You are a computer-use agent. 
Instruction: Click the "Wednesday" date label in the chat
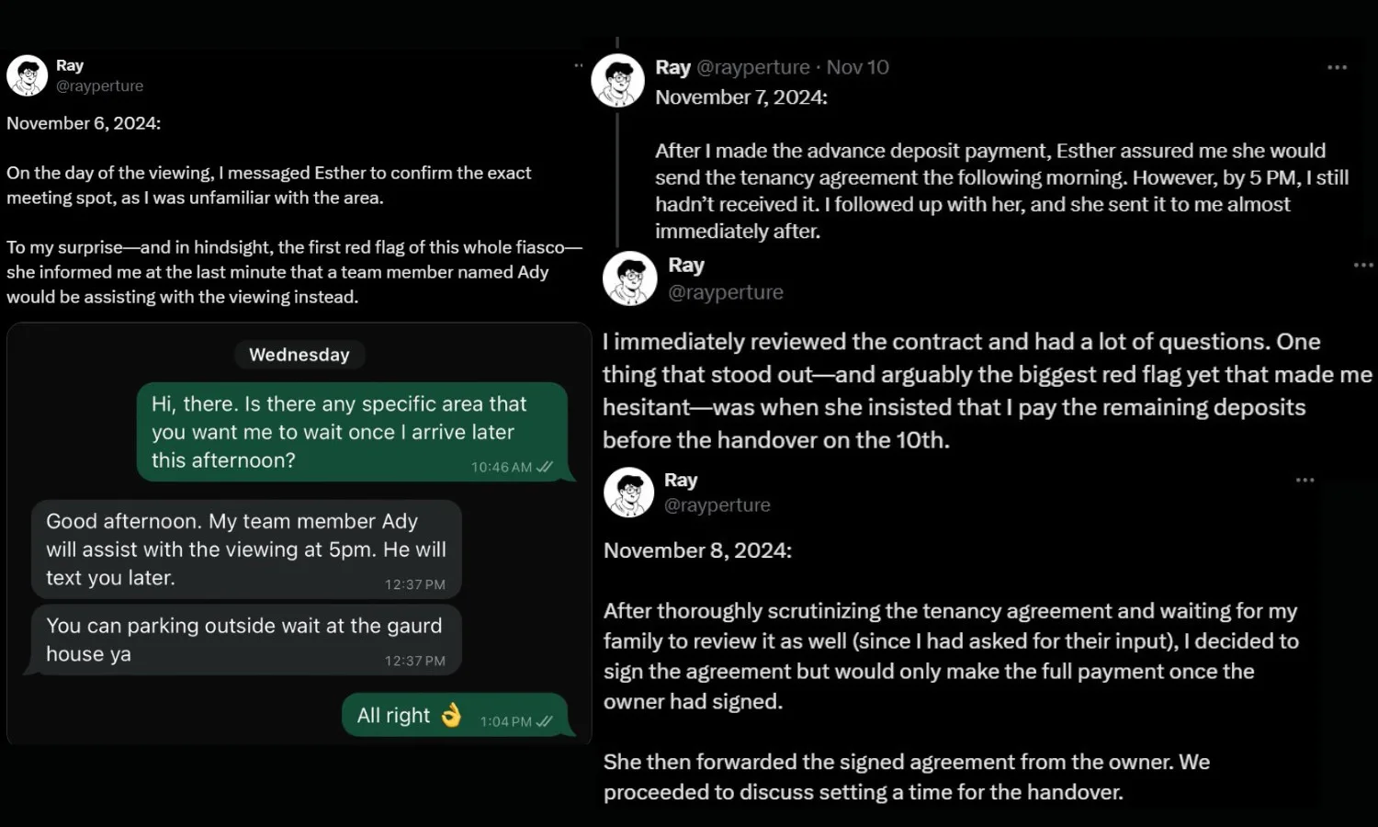(x=299, y=355)
